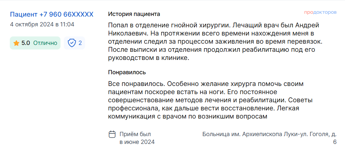Click the Приём был label
Viewport: 345px width, 154px height.
[135, 134]
